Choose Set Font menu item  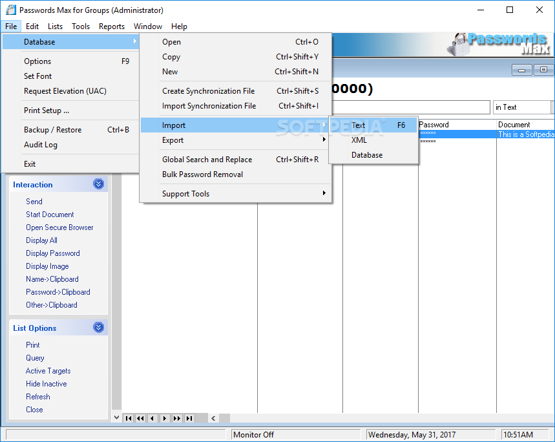(70, 76)
